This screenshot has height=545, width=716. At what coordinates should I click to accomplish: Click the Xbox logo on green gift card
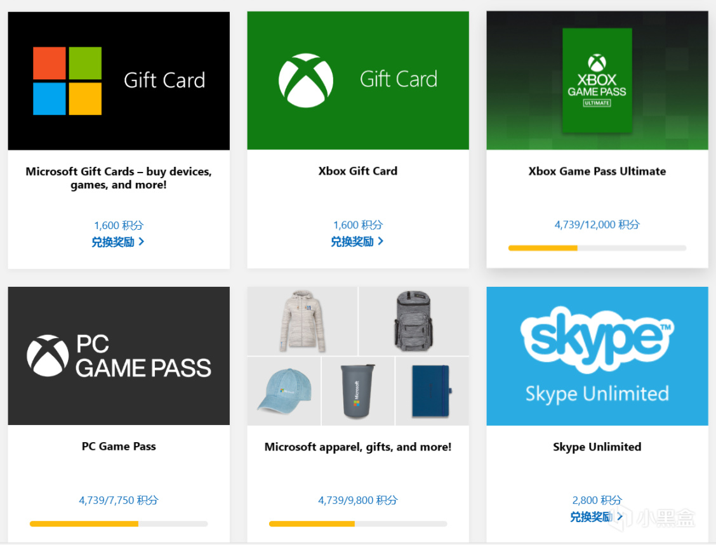point(305,80)
